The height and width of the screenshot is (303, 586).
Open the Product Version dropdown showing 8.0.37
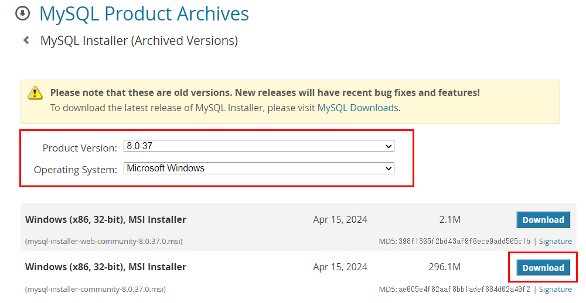[258, 146]
